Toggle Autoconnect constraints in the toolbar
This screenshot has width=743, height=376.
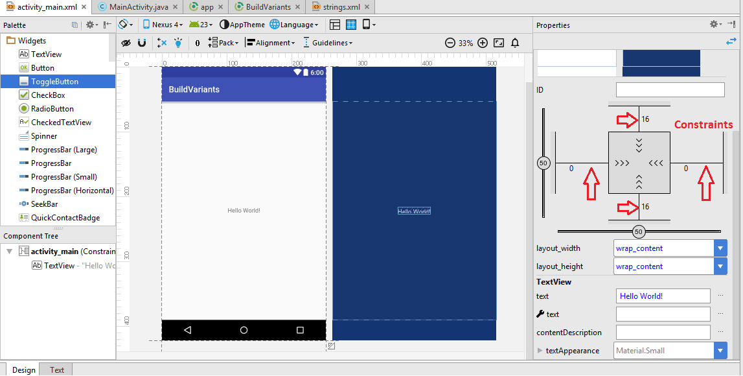[x=142, y=43]
